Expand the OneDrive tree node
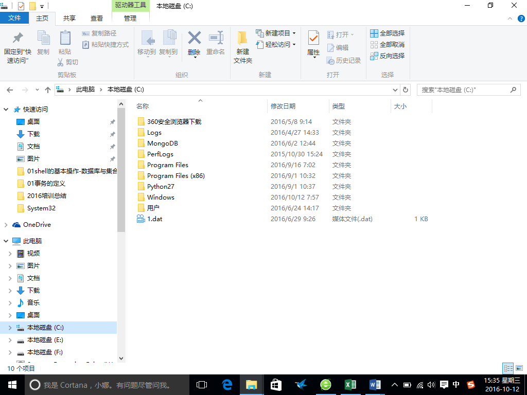This screenshot has width=527, height=395. pos(6,225)
